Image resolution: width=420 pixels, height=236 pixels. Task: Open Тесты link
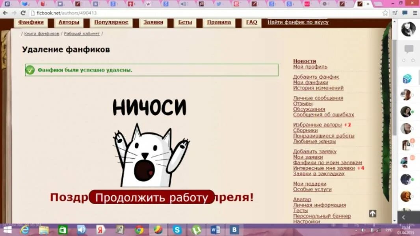tap(300, 210)
